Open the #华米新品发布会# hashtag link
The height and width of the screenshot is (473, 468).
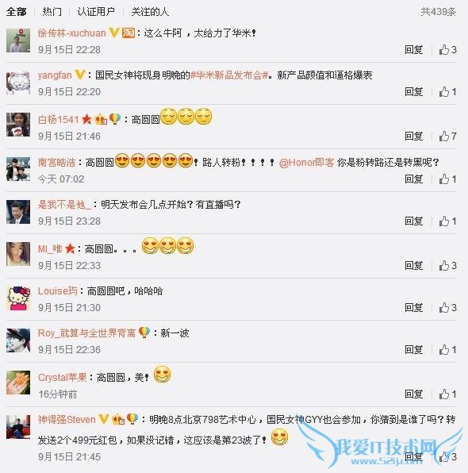(x=229, y=75)
